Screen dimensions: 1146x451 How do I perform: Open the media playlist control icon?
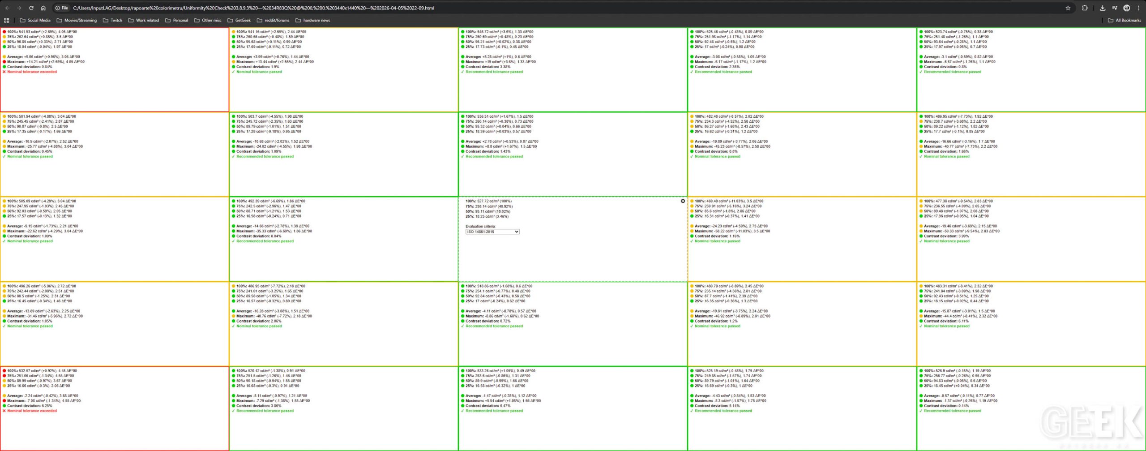(x=1115, y=8)
